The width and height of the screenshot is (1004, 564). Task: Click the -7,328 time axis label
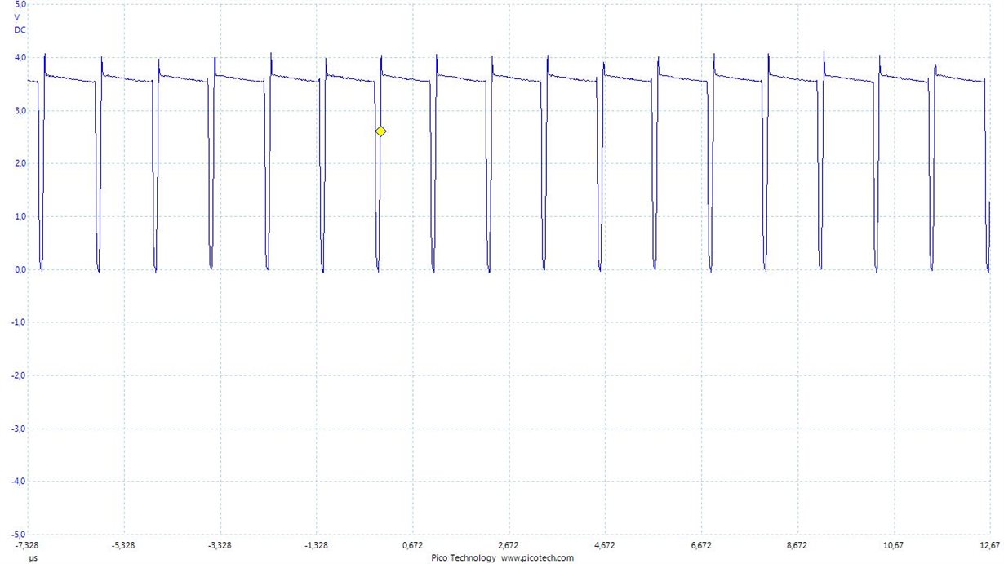coord(28,545)
